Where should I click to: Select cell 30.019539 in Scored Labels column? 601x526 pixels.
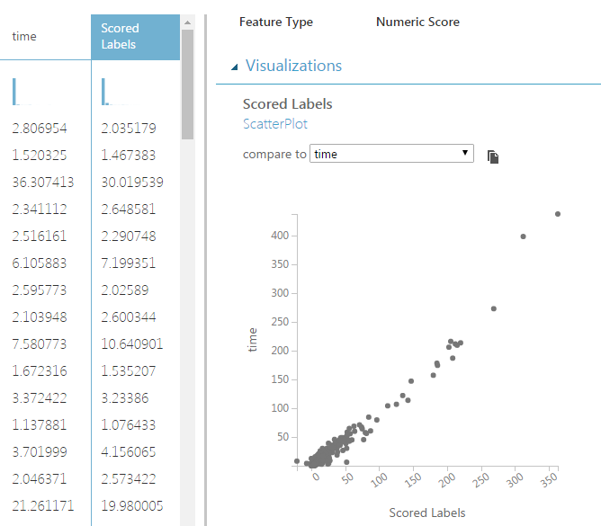pyautogui.click(x=132, y=182)
